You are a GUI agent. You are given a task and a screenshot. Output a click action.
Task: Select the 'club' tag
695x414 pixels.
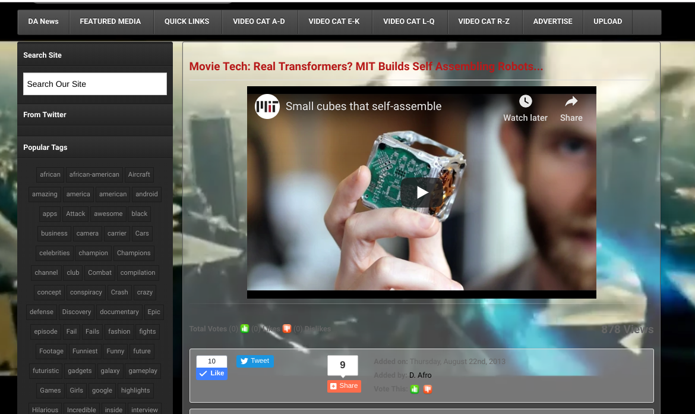(73, 272)
